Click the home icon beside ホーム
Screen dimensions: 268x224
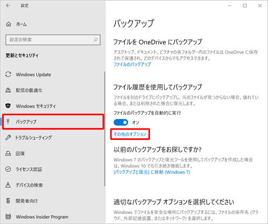pos(9,24)
